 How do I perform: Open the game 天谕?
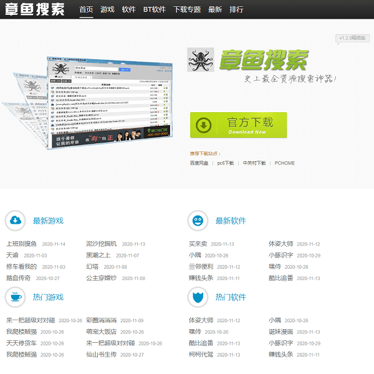point(12,255)
